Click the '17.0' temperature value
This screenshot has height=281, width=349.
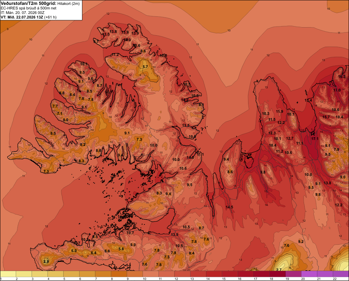tap(337, 90)
